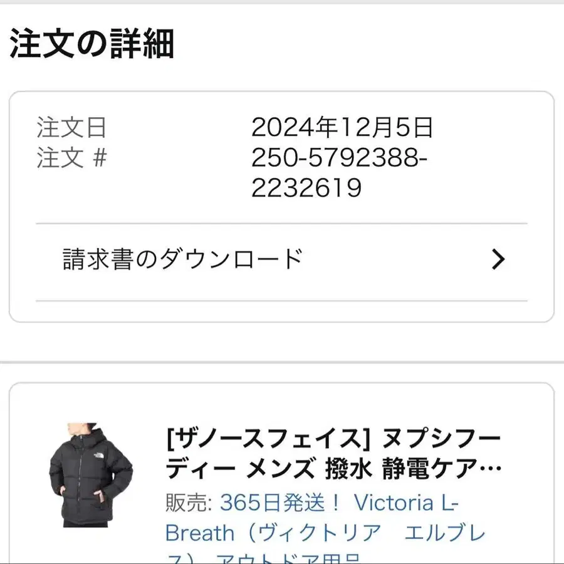
Task: Select the 注文日 label
Action: pos(71,128)
